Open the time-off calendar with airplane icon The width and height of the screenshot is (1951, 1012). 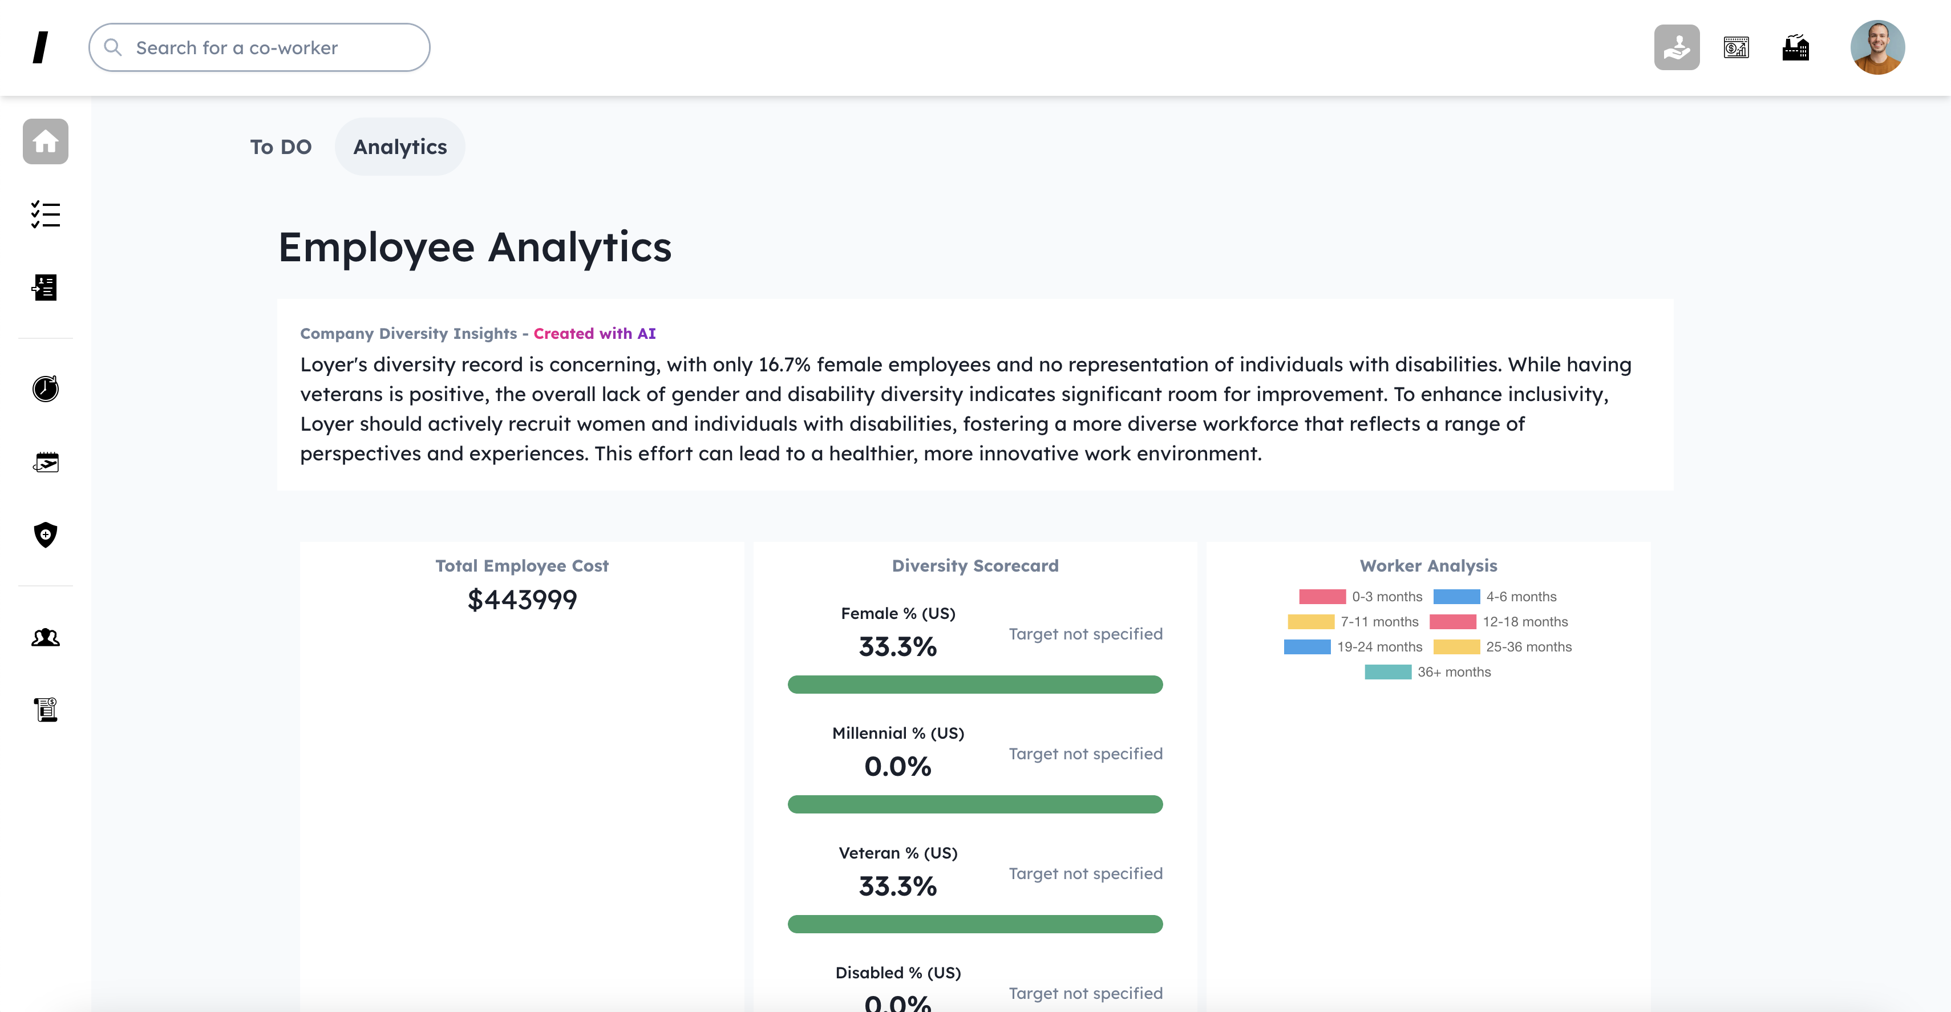[x=46, y=462]
